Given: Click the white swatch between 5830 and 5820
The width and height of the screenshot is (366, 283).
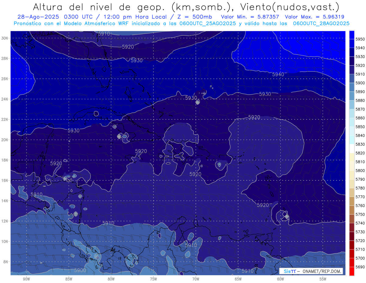Looking at the screenshot, I should [x=352, y=148].
